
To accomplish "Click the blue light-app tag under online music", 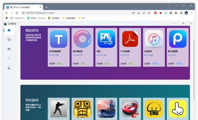I will pos(155,63).
